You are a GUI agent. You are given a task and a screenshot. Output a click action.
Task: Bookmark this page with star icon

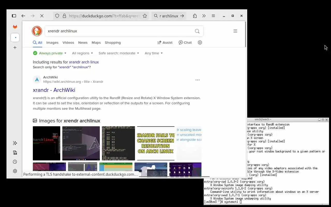click(x=145, y=16)
